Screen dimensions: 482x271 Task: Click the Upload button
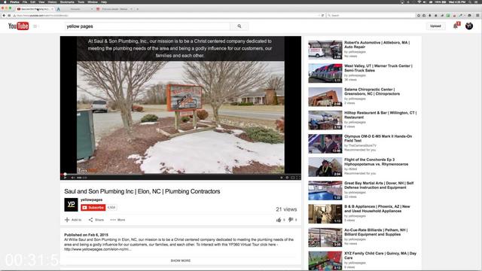(435, 26)
